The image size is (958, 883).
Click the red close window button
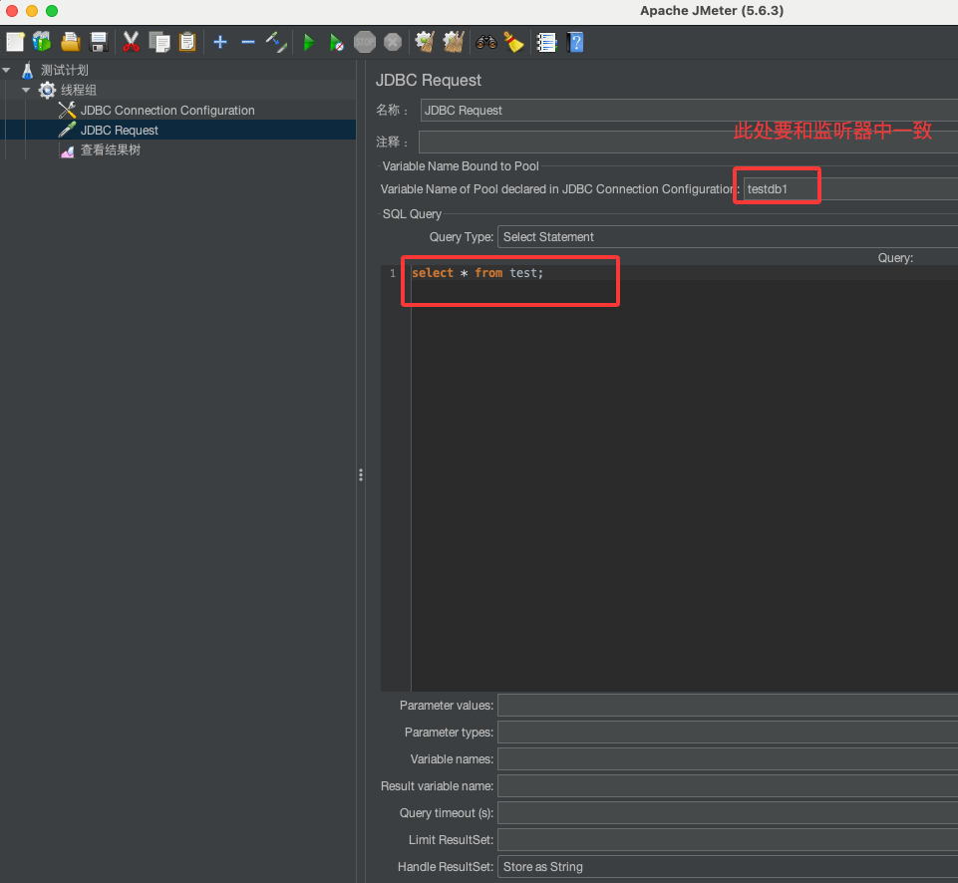12,11
